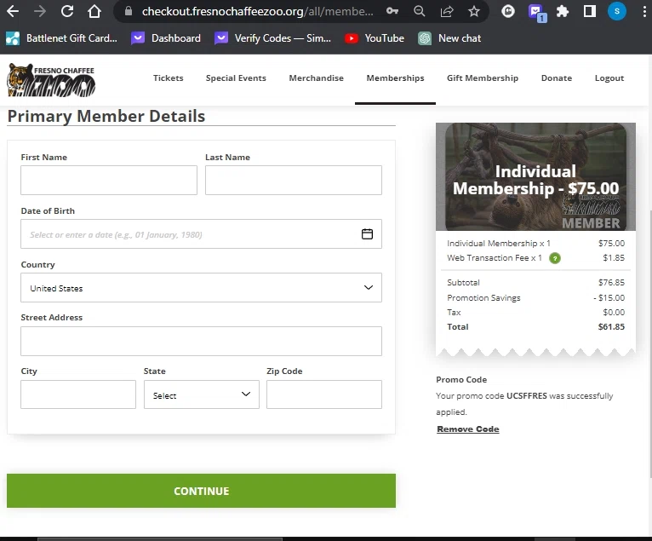Screen dimensions: 652x541
Task: Click the Zip Code field
Action: click(324, 394)
